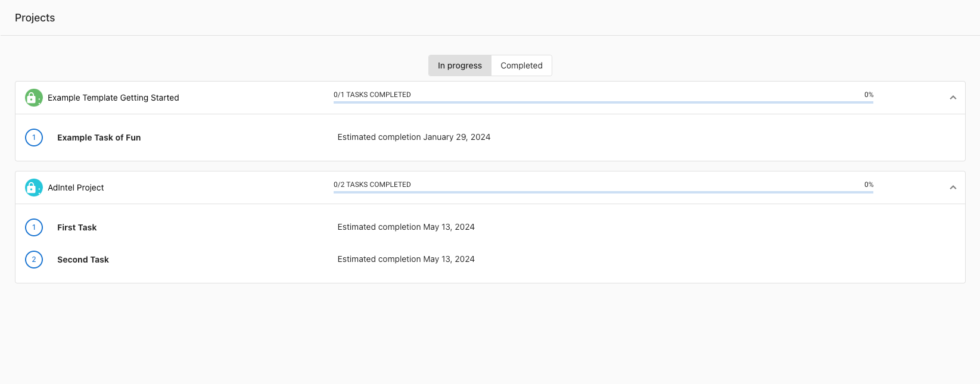Click step 1 circle beside First Task
The height and width of the screenshot is (384, 980).
click(34, 227)
